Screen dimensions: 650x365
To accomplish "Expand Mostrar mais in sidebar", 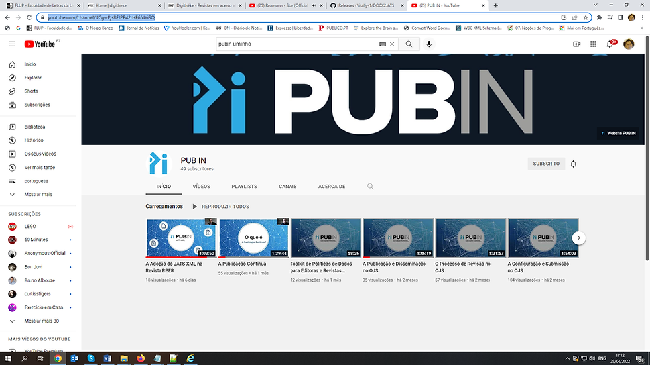I will tap(38, 194).
